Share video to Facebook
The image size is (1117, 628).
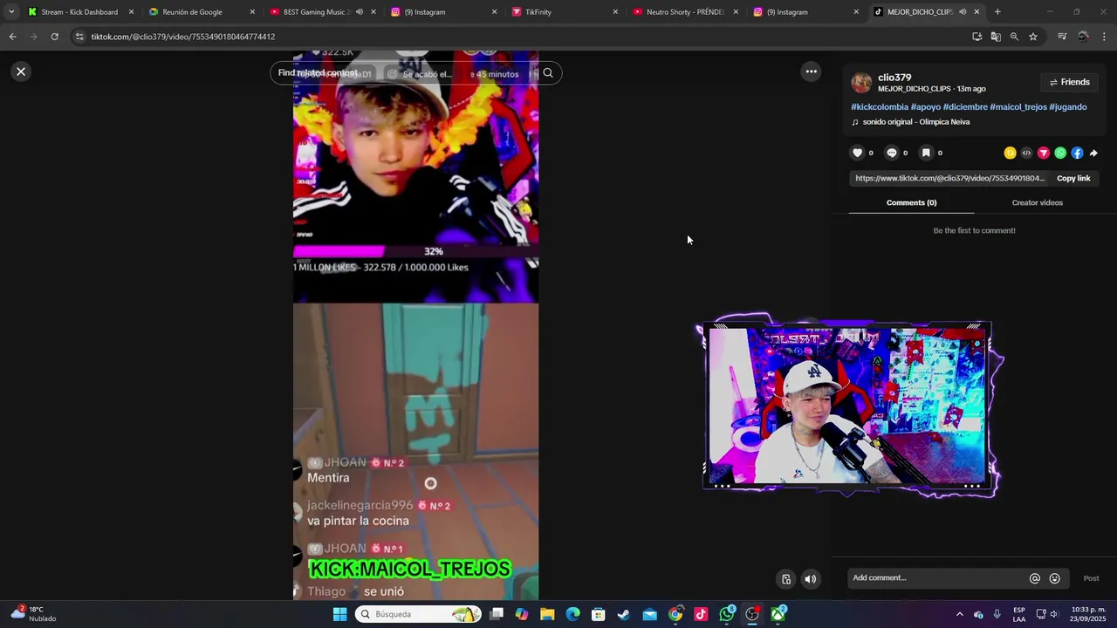1077,153
